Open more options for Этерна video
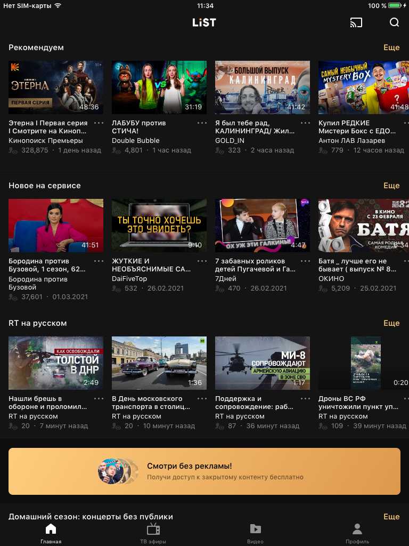Viewport: 409px width, 546px height. point(99,123)
